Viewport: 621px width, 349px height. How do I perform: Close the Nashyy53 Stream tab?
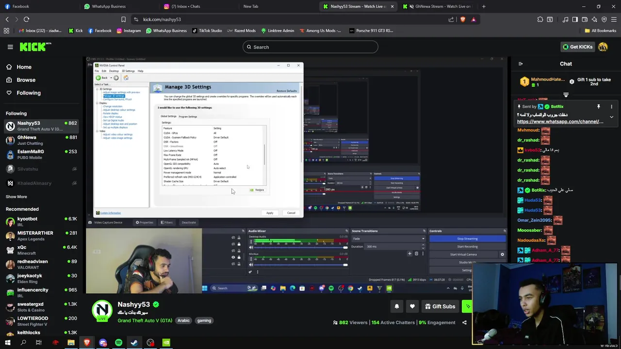click(x=392, y=6)
